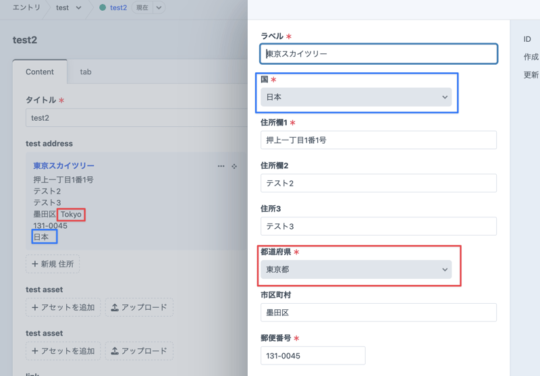Expand the 都道府県 prefecture dropdown

(x=356, y=269)
